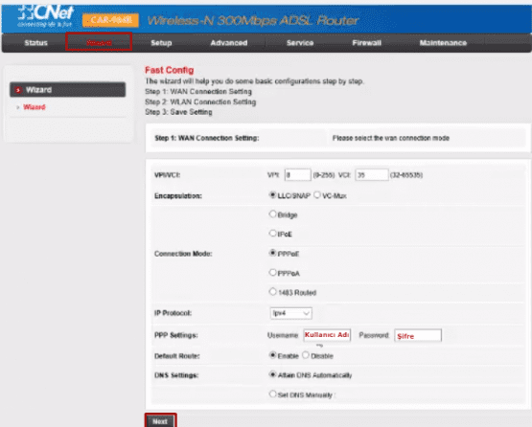Disable the Default Route option
This screenshot has width=532, height=427.
[x=306, y=355]
